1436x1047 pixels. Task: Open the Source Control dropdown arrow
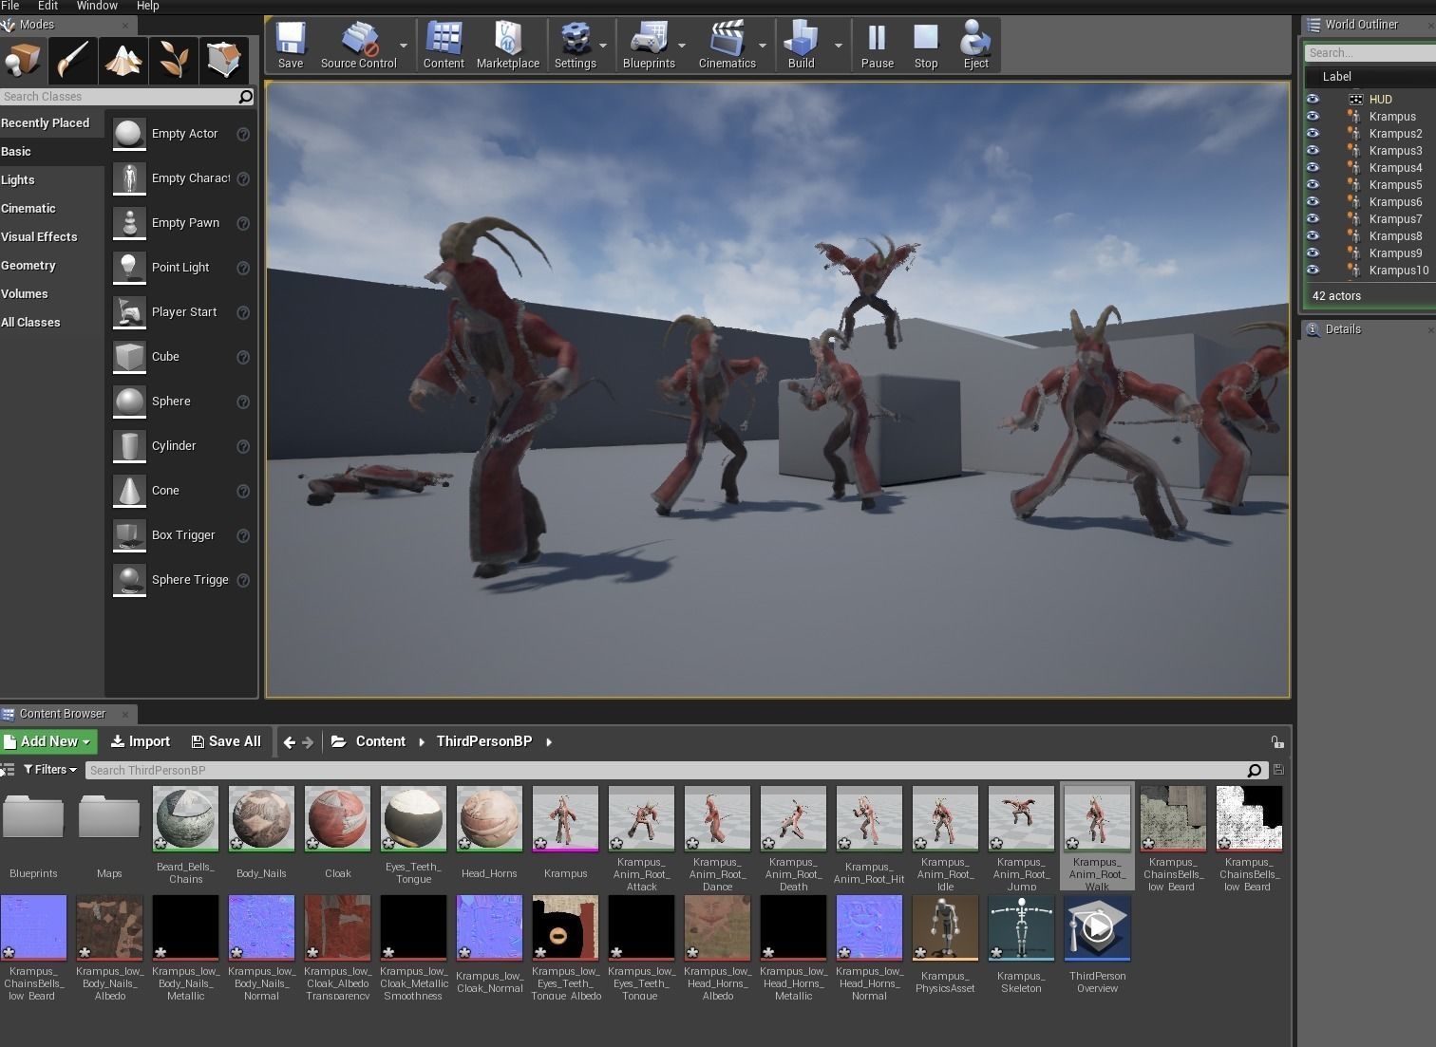pyautogui.click(x=404, y=45)
